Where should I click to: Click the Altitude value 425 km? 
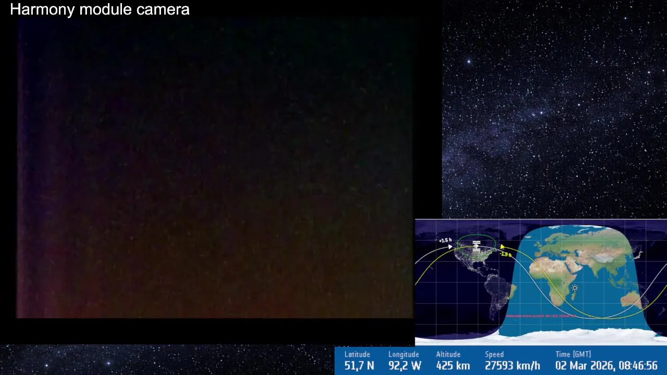(x=453, y=366)
